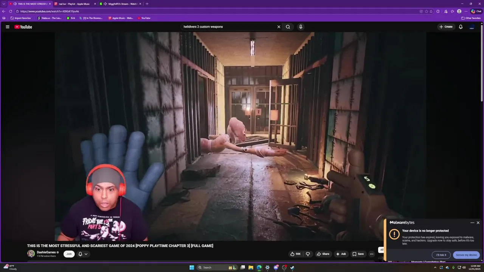Click on the video player area
The height and width of the screenshot is (272, 484).
(240, 136)
